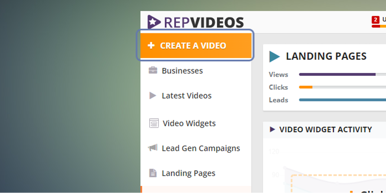Open the red notification badge showing 2

(375, 19)
